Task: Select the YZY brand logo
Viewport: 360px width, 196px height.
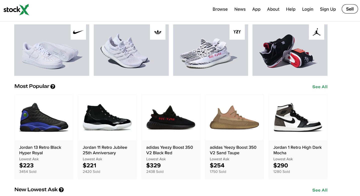Action: click(237, 32)
